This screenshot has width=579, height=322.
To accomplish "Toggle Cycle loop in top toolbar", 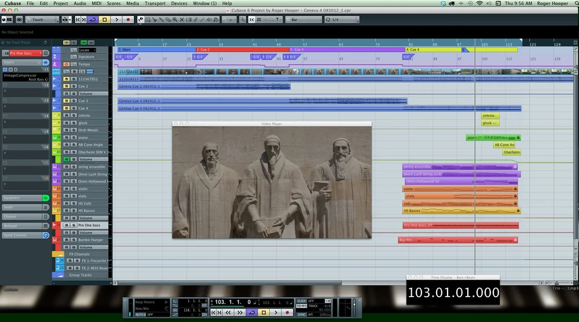I will (x=93, y=20).
